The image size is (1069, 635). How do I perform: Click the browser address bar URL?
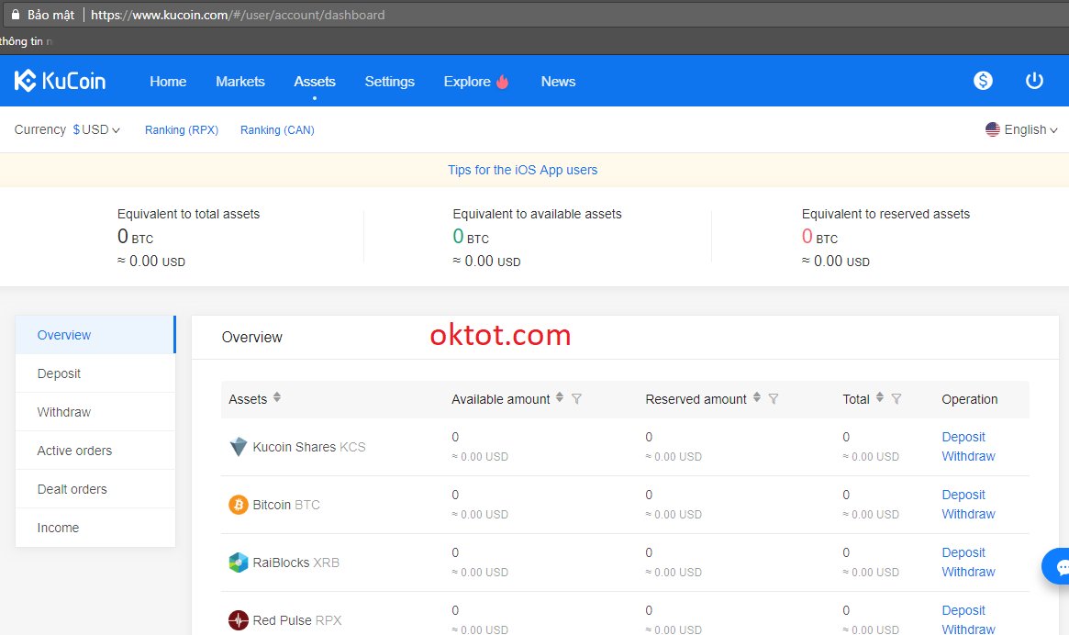point(239,15)
